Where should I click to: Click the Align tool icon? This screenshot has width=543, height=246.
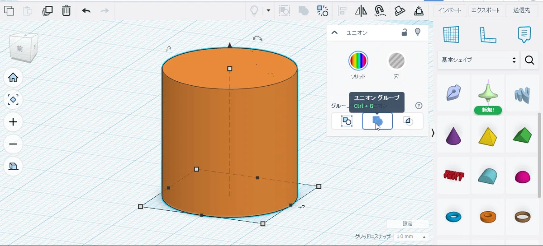pos(342,10)
